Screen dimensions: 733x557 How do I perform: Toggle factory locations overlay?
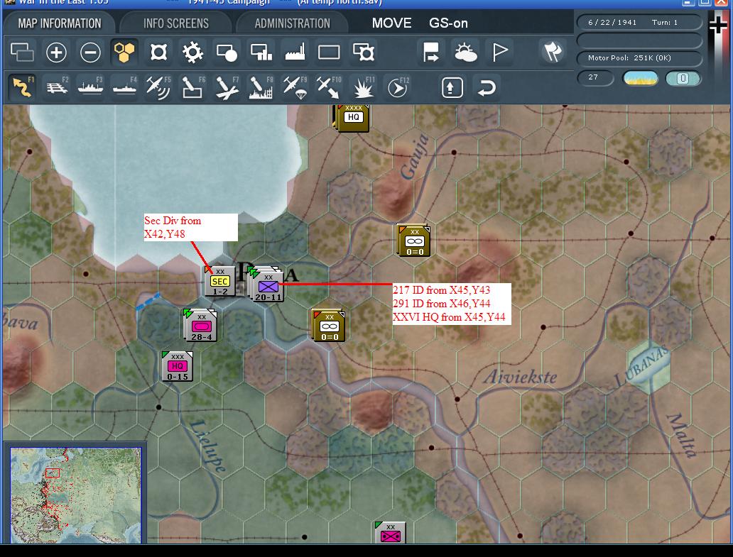point(295,52)
